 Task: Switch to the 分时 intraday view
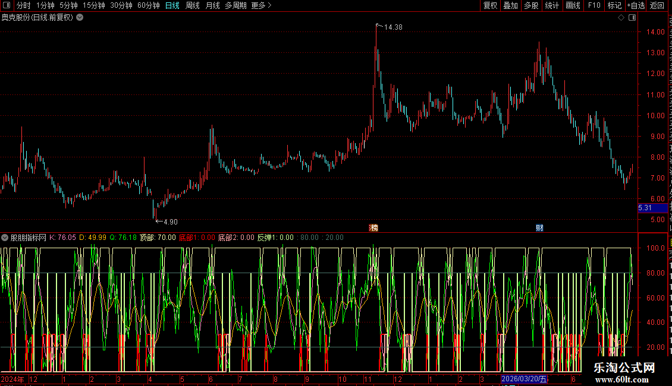click(x=24, y=5)
